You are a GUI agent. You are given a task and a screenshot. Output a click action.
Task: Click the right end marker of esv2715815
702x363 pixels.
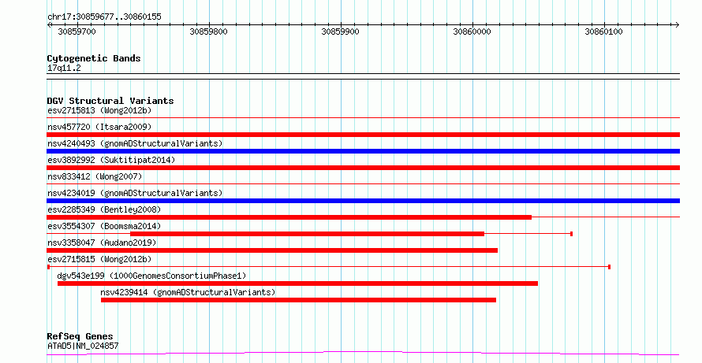610,267
